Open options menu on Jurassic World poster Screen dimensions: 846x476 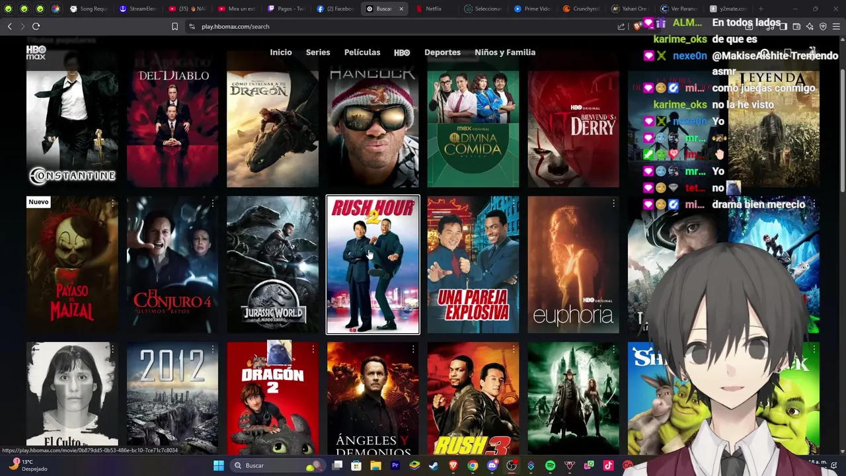(x=313, y=204)
